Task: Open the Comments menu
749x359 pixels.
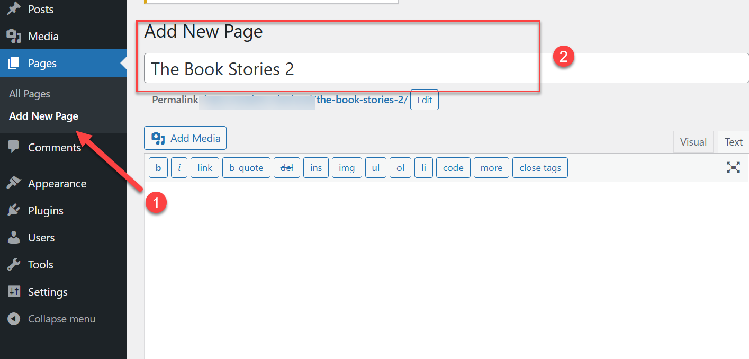Action: [x=55, y=148]
